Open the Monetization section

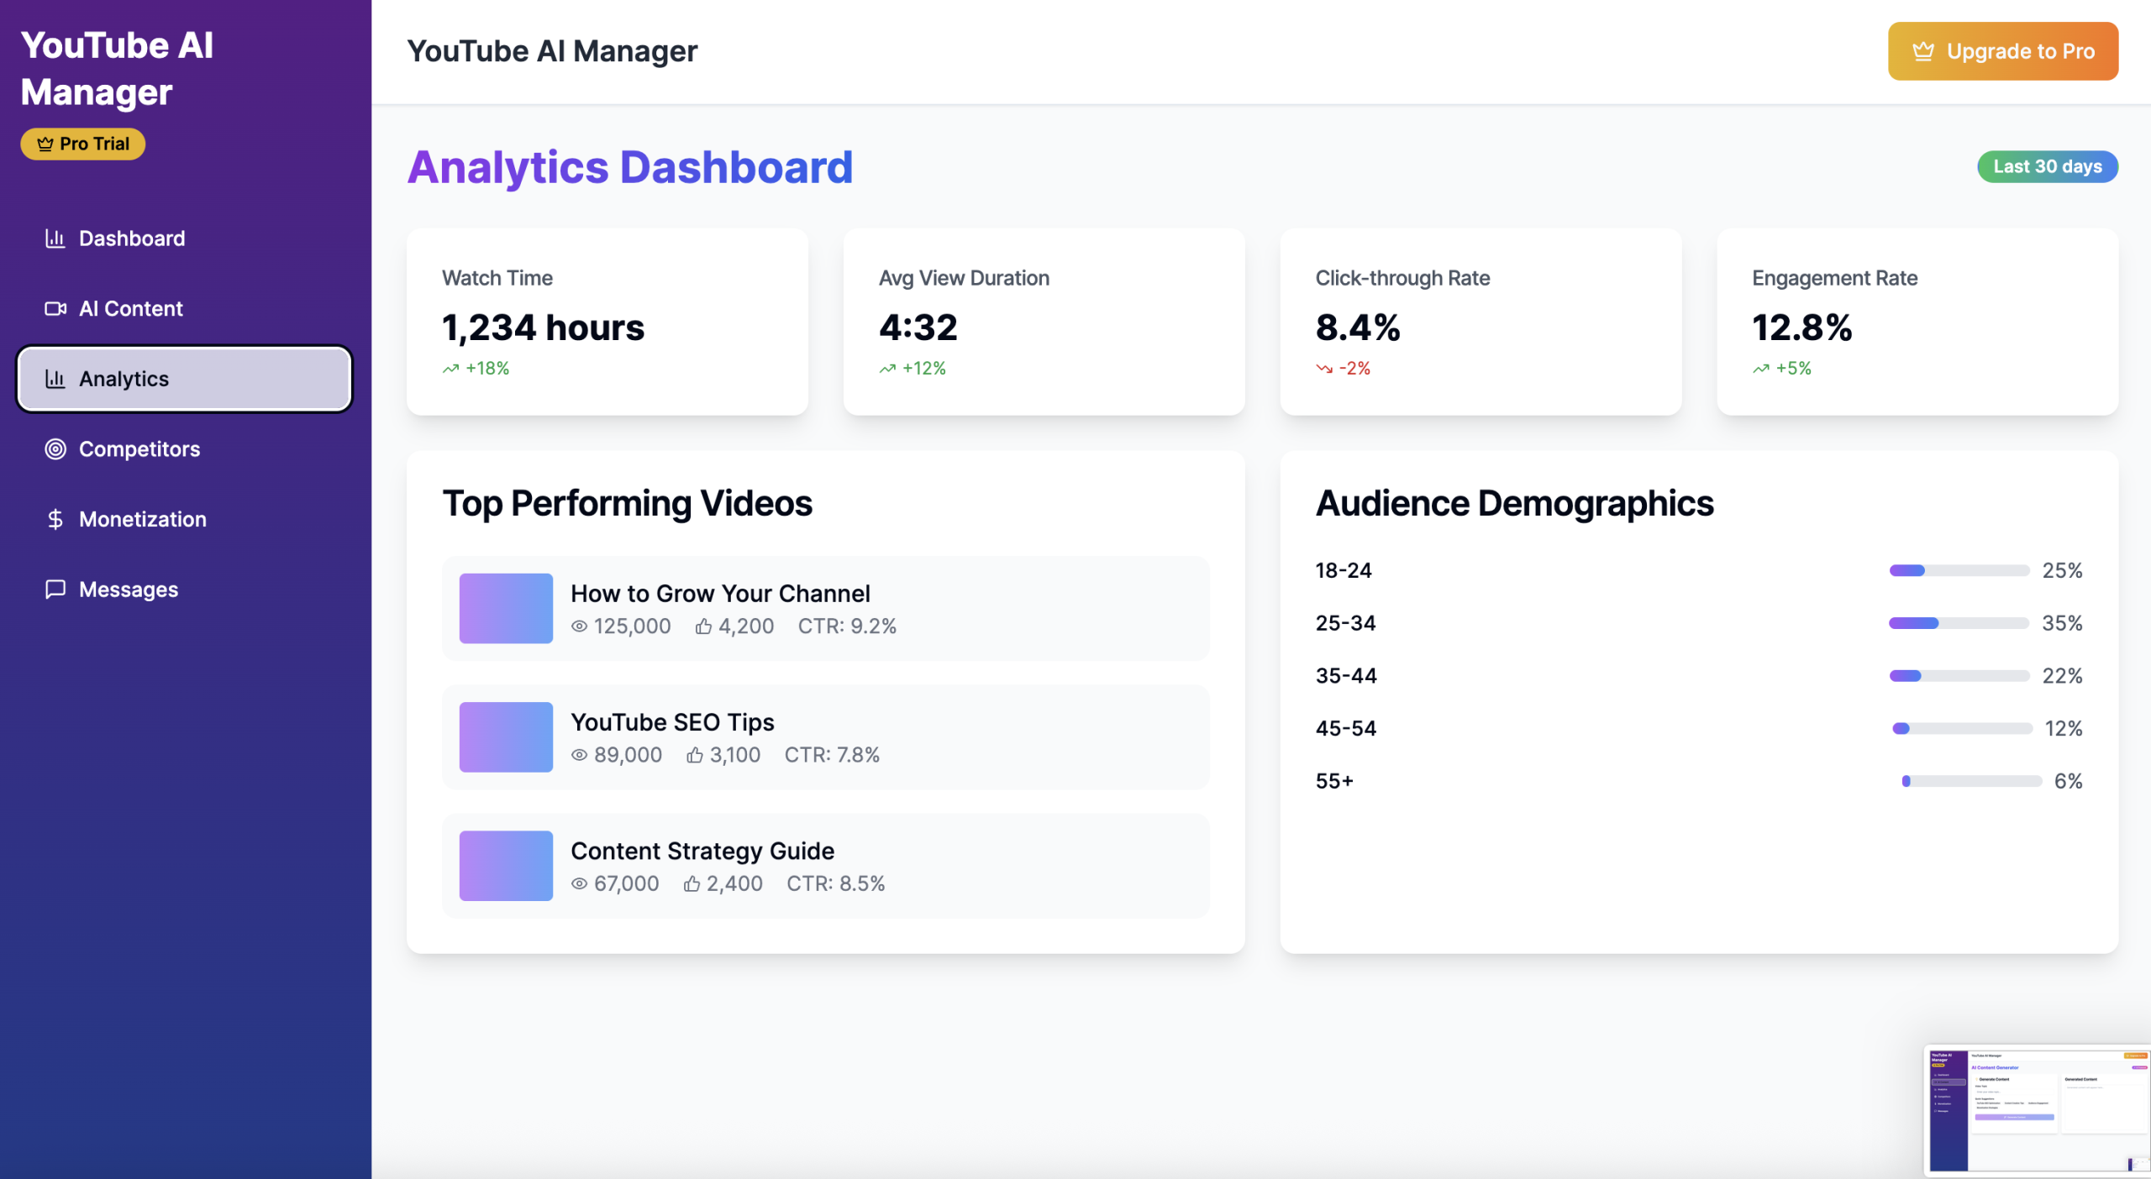184,519
